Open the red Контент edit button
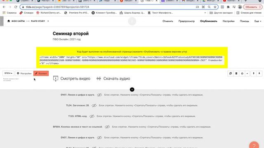The width and height of the screenshot is (264, 148). [41, 73]
